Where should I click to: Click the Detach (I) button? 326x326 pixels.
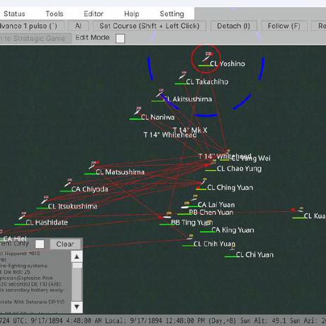pyautogui.click(x=233, y=26)
